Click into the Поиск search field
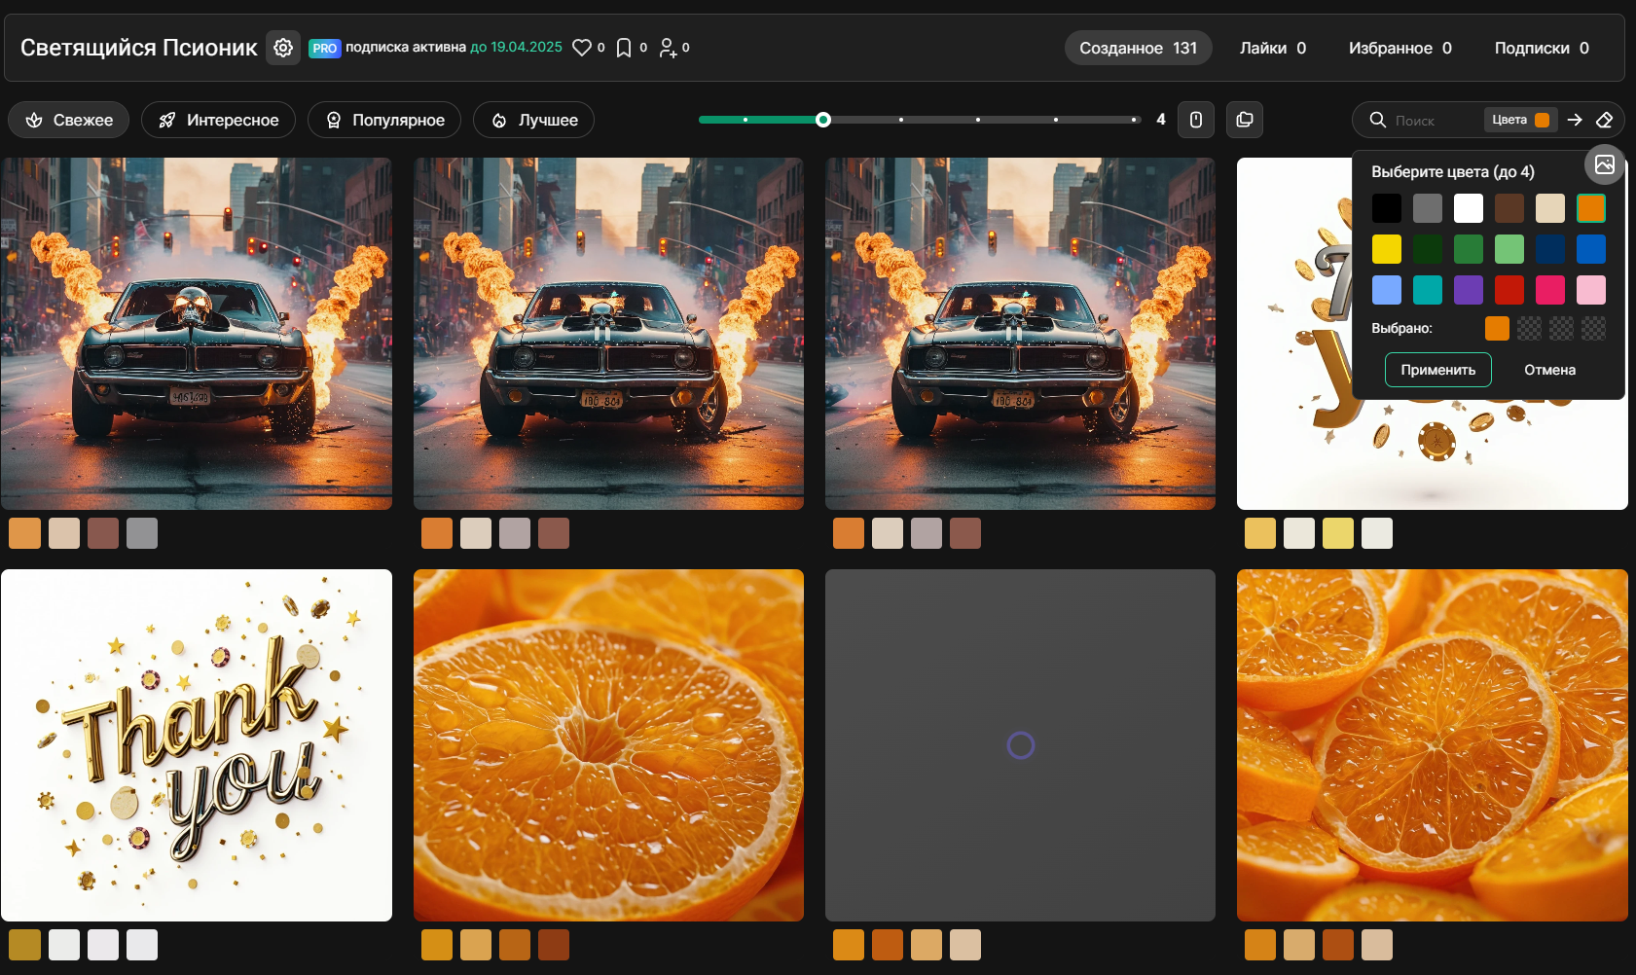This screenshot has width=1636, height=975. tap(1433, 120)
